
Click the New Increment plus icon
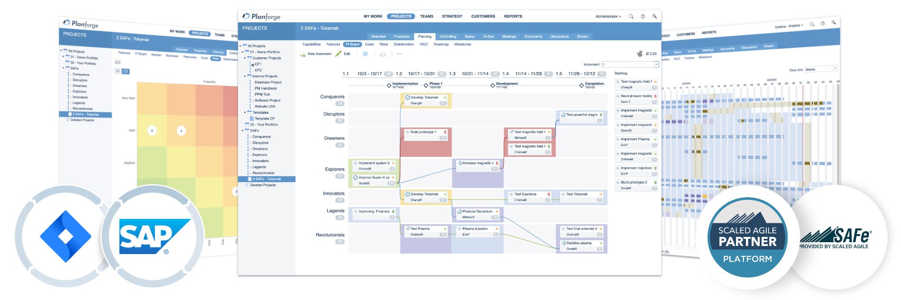click(303, 54)
